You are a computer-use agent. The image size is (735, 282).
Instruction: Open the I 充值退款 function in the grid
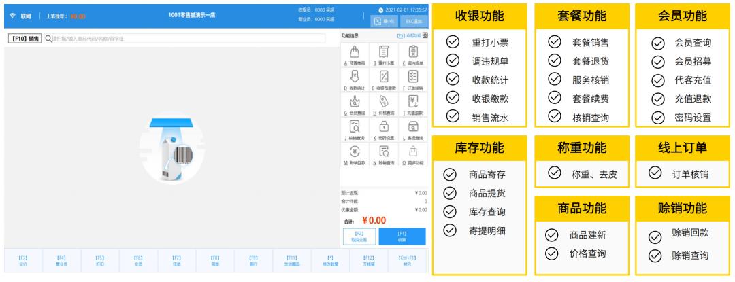[x=412, y=104]
